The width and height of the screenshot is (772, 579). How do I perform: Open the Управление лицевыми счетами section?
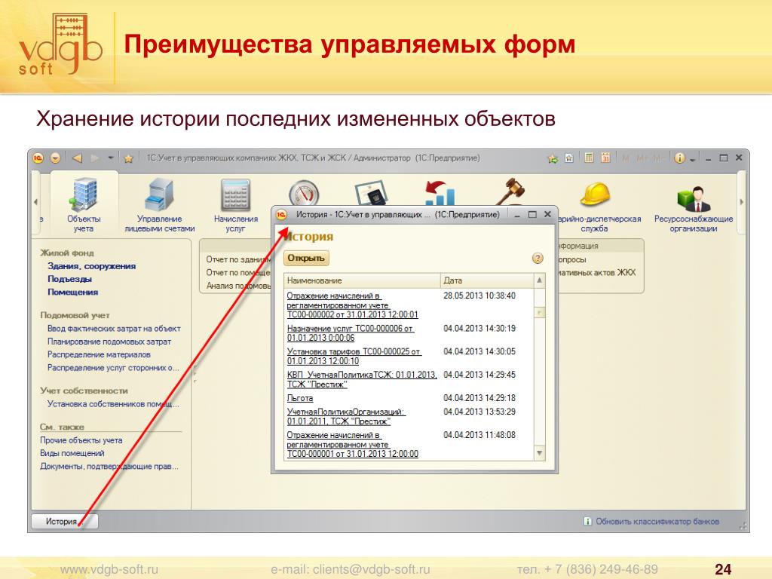[x=160, y=205]
